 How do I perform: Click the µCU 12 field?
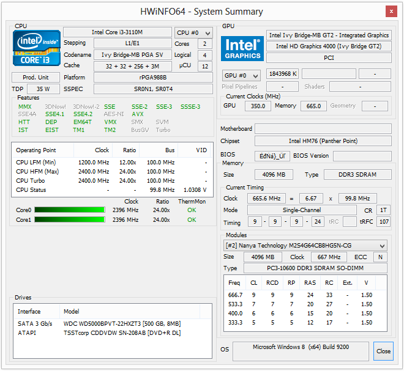[205, 67]
